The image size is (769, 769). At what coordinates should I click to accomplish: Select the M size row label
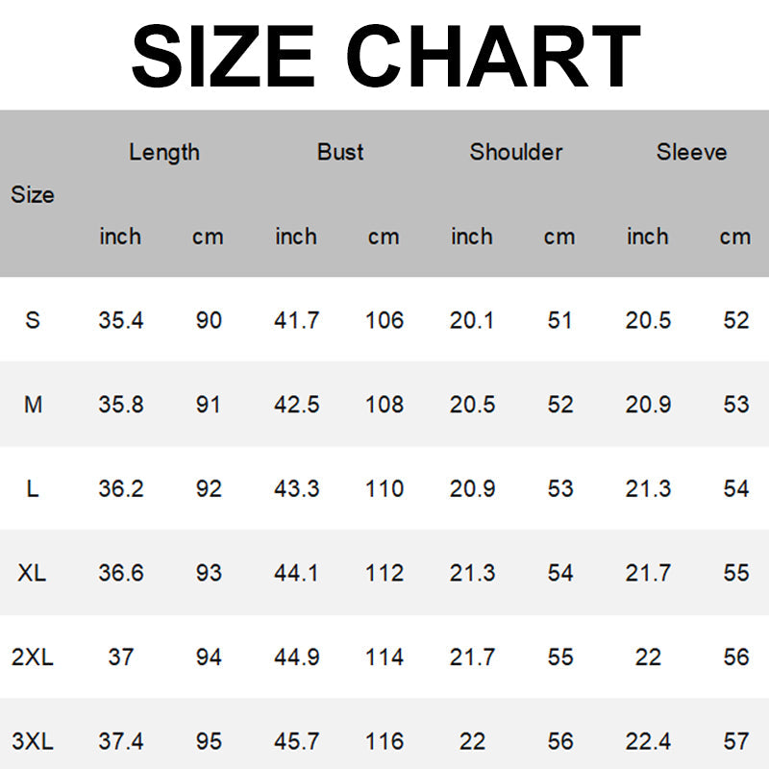[x=33, y=405]
